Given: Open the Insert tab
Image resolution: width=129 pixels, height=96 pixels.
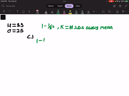Looking at the screenshot, I should (60, 6).
